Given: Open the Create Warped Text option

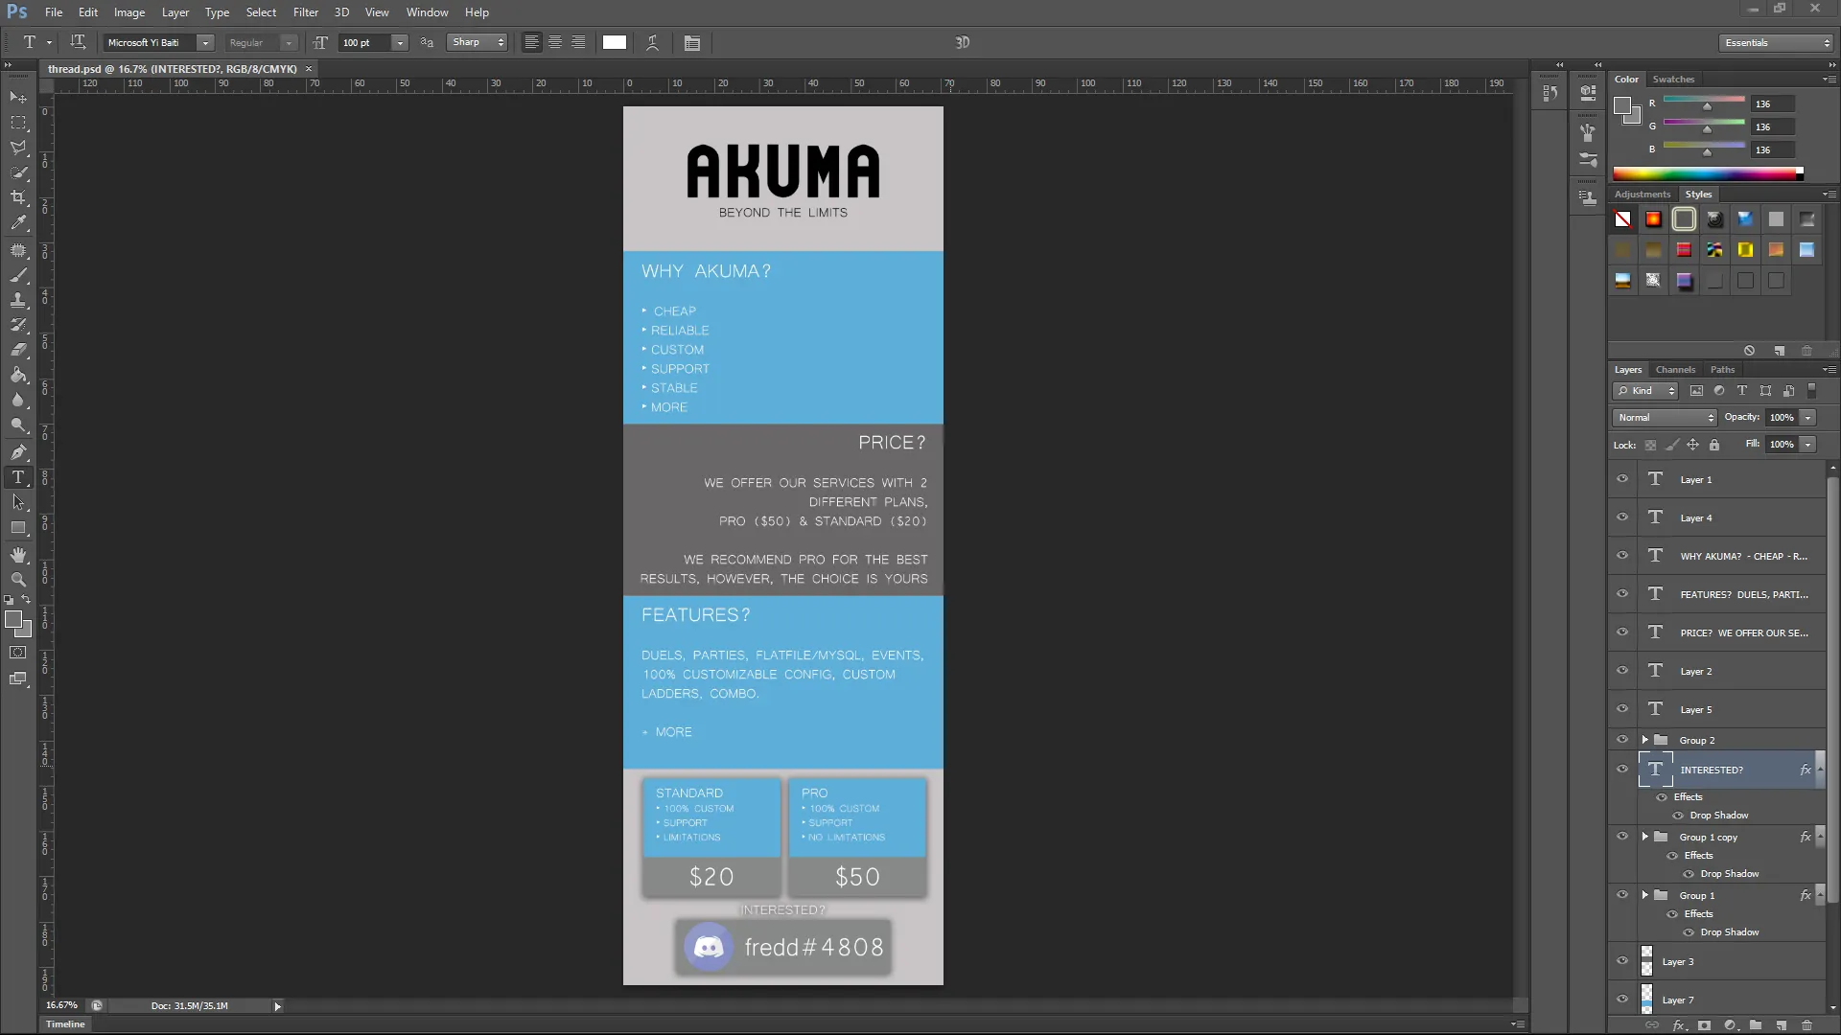Looking at the screenshot, I should pyautogui.click(x=652, y=42).
